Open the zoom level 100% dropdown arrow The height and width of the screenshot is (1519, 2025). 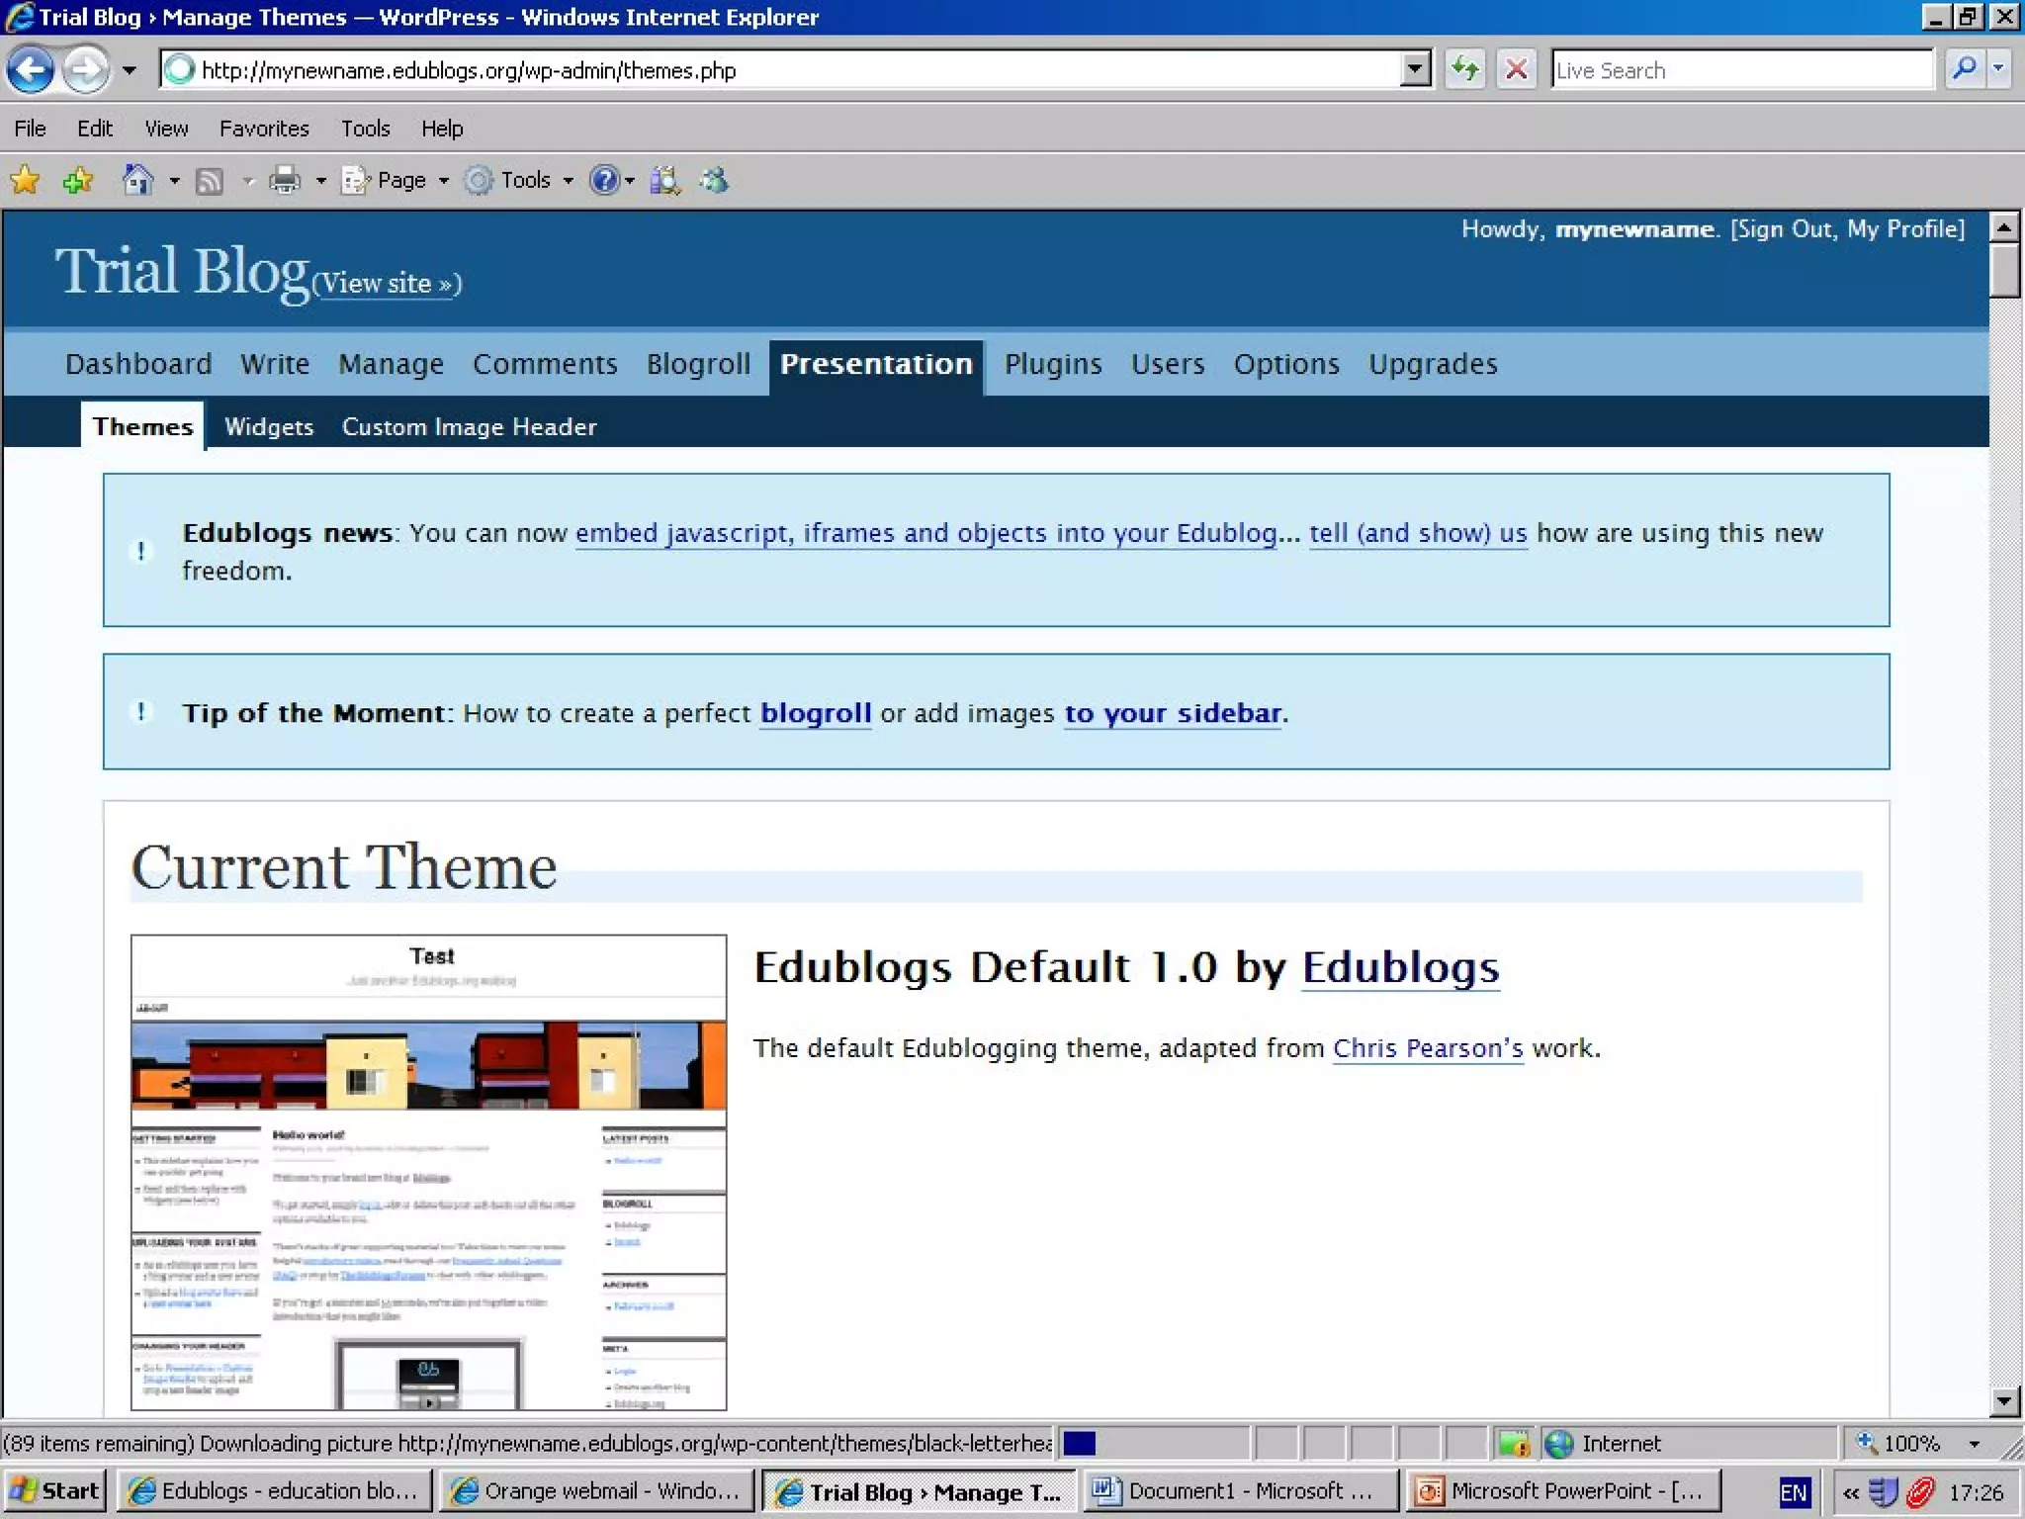[1975, 1444]
